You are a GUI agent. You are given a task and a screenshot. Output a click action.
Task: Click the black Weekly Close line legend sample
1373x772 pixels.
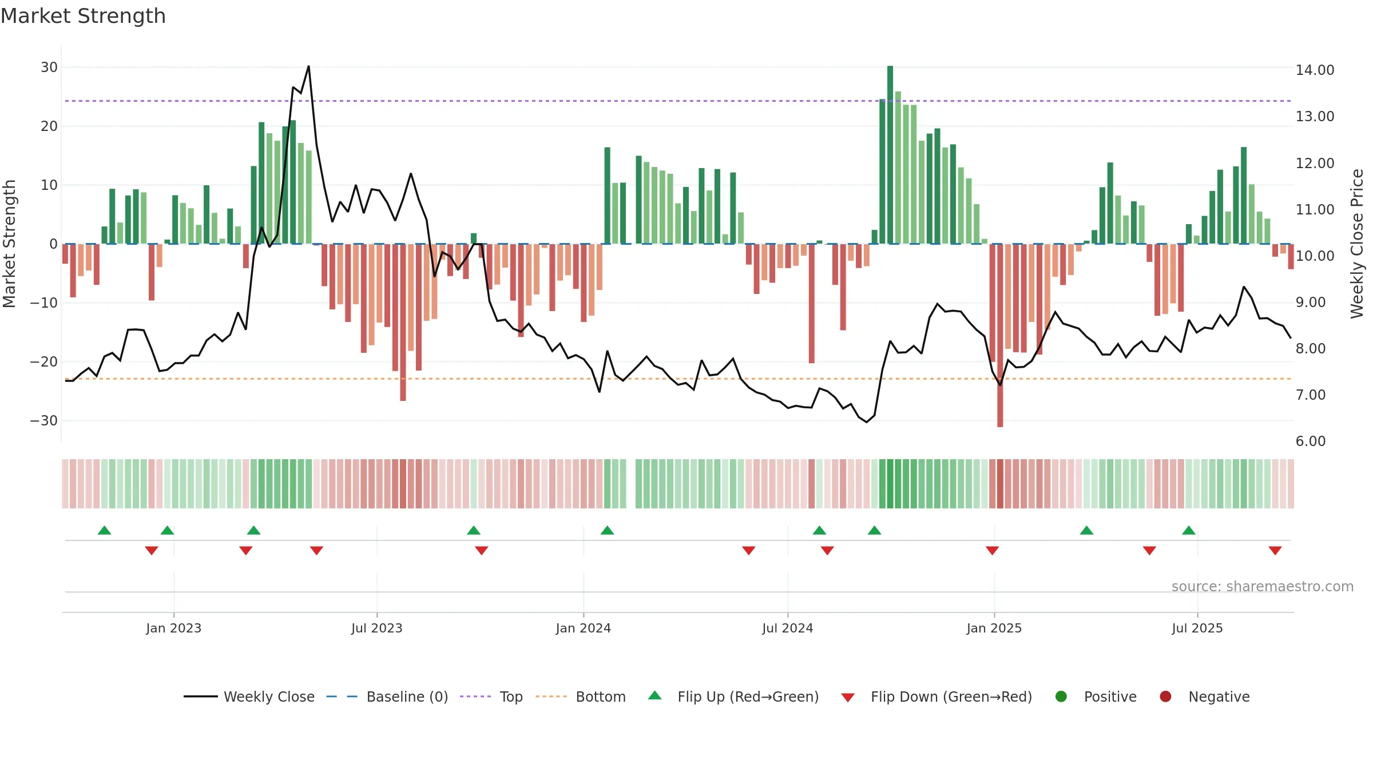pyautogui.click(x=201, y=697)
